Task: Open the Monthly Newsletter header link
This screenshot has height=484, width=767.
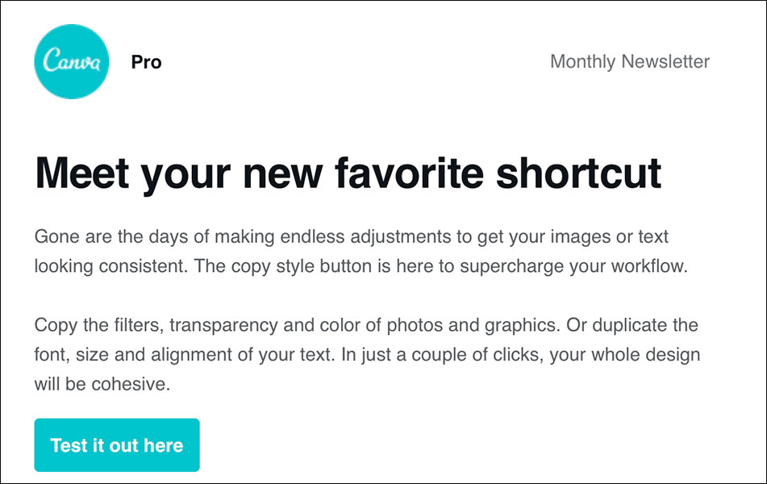Action: click(629, 61)
